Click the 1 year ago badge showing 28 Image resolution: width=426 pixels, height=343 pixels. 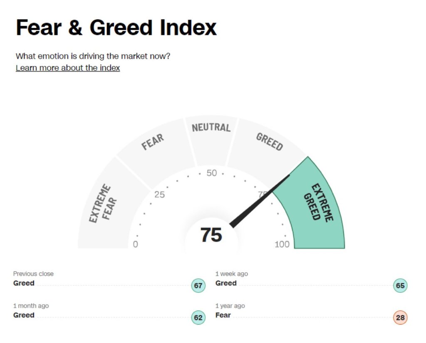(x=400, y=318)
